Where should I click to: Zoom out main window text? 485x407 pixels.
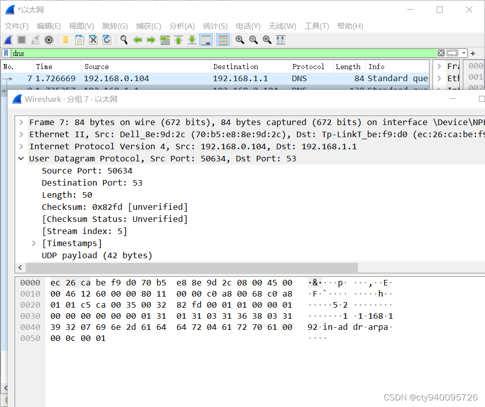[253, 40]
